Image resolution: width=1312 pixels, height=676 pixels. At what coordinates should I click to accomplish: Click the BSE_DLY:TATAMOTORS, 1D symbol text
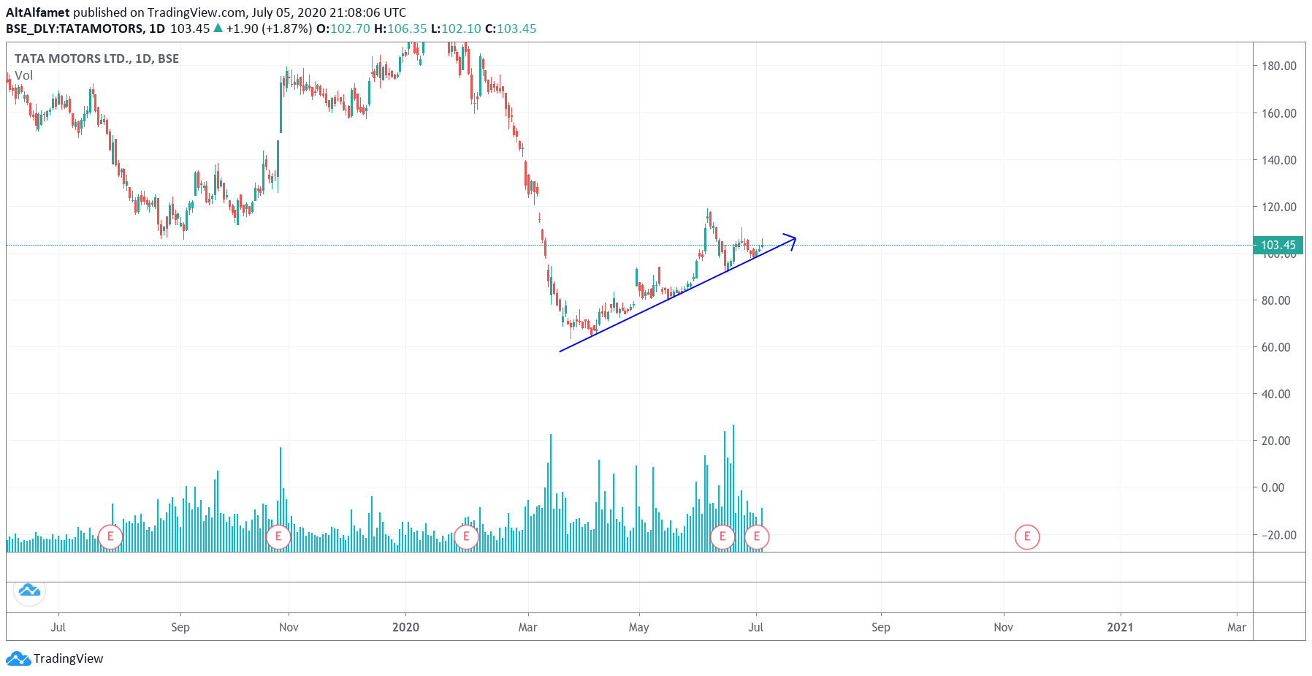(85, 29)
